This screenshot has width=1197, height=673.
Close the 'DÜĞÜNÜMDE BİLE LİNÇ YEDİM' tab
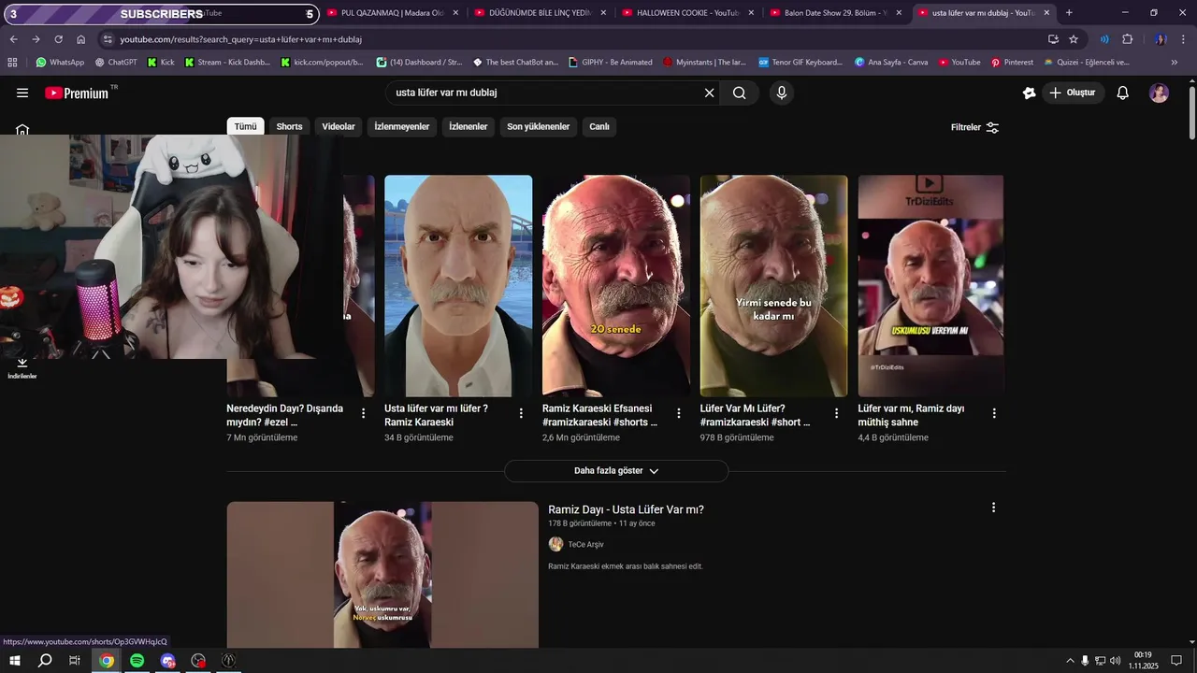603,13
